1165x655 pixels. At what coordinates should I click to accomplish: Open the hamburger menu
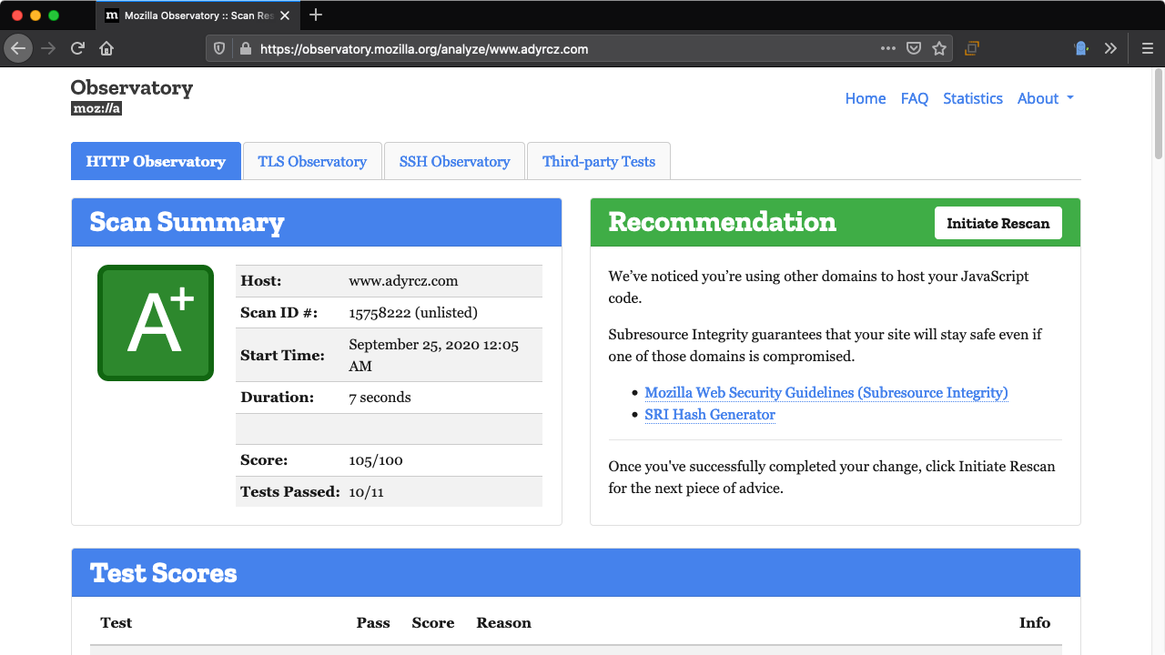(1146, 48)
